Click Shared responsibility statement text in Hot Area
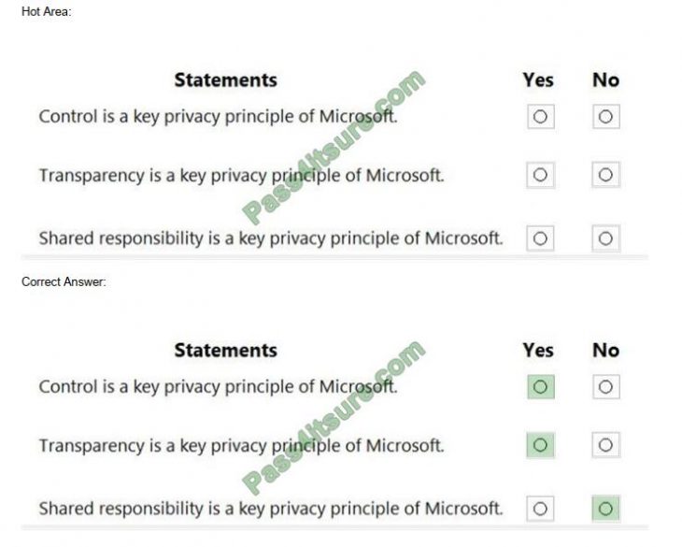Viewport: 682px width, 547px height. [x=271, y=238]
